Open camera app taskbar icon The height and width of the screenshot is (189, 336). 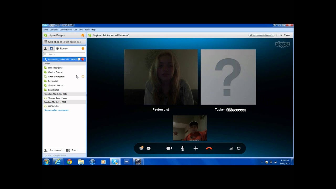[x=138, y=162]
